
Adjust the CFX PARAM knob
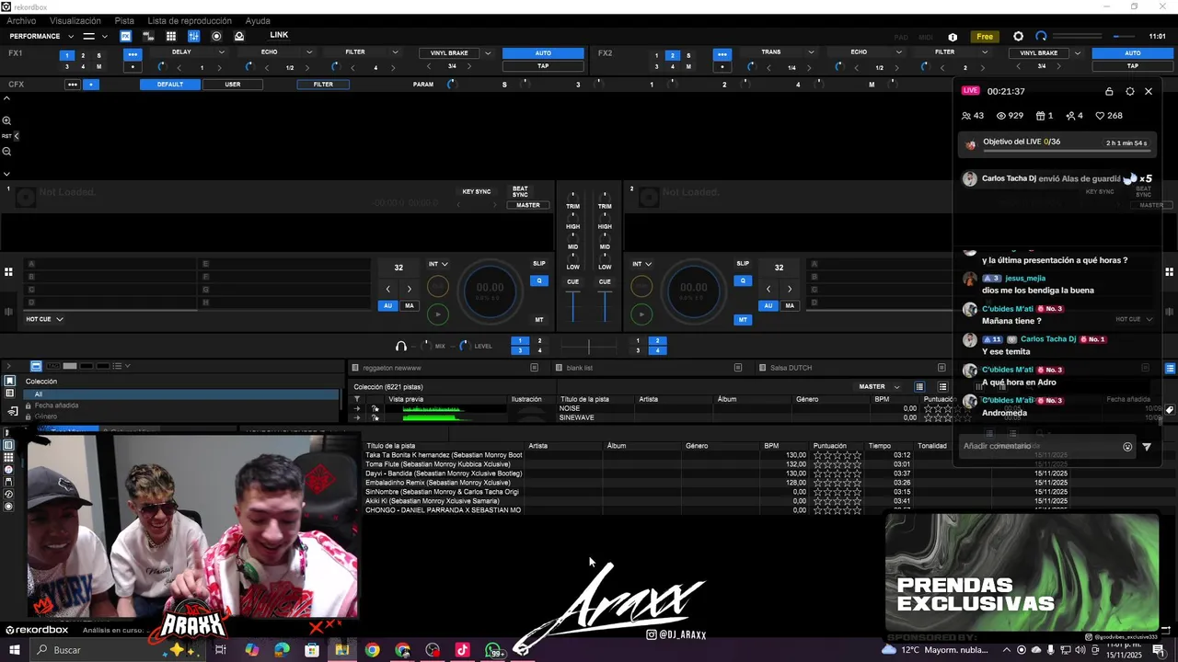(451, 85)
